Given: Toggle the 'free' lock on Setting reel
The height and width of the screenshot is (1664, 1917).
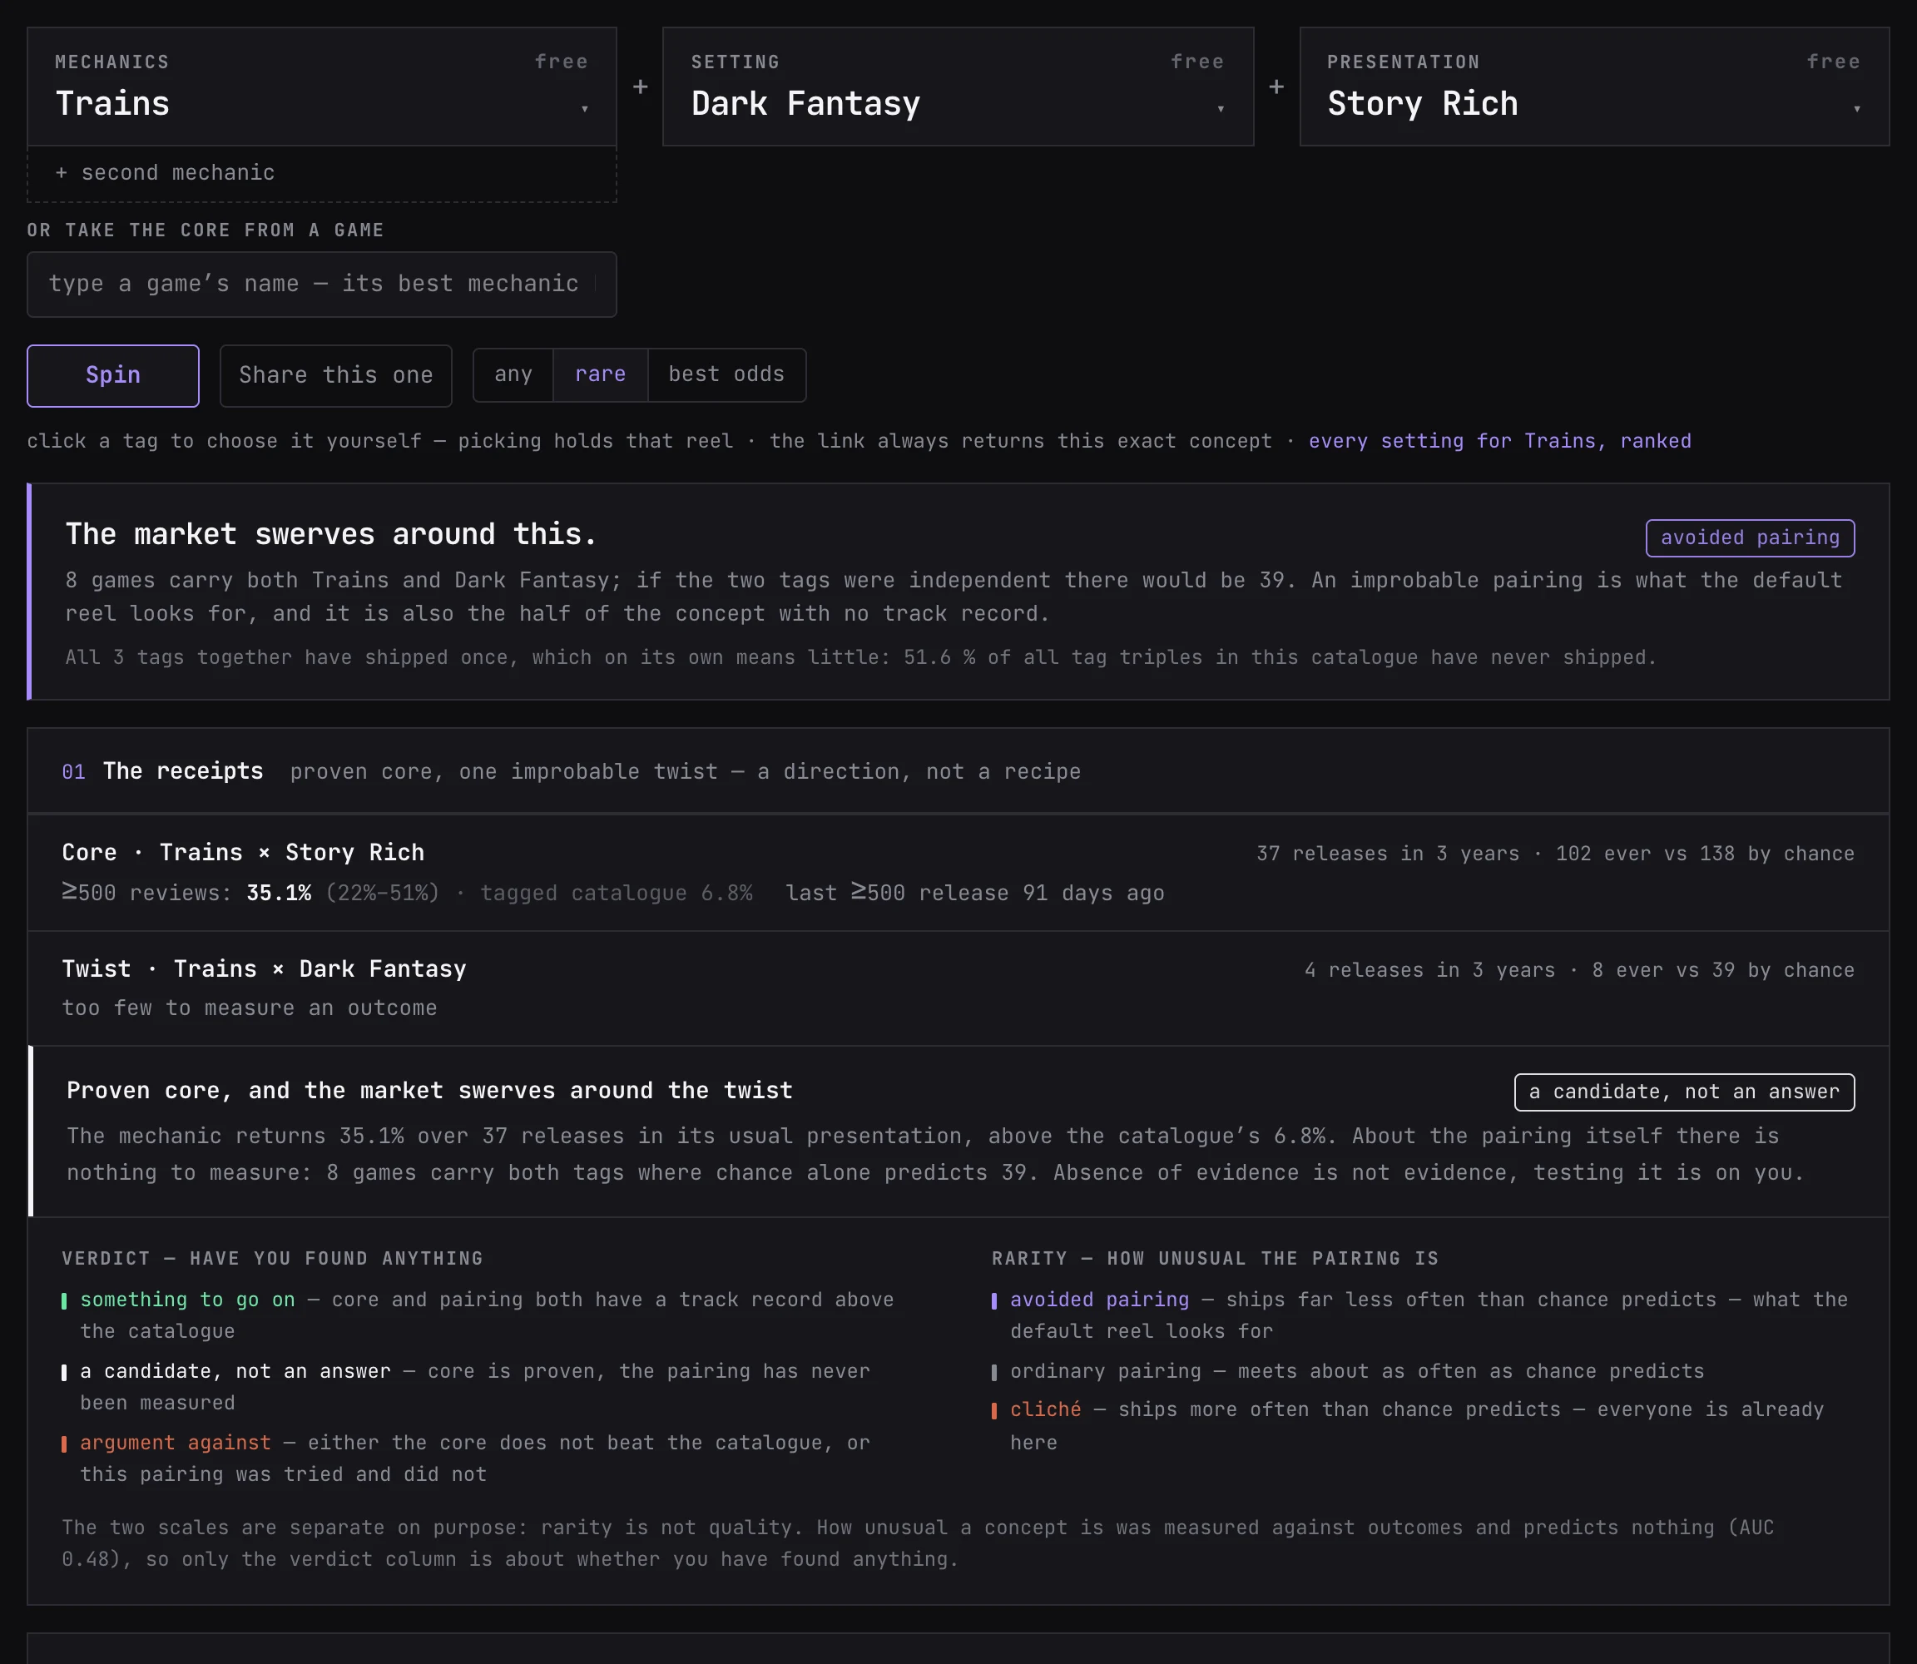Looking at the screenshot, I should 1197,62.
